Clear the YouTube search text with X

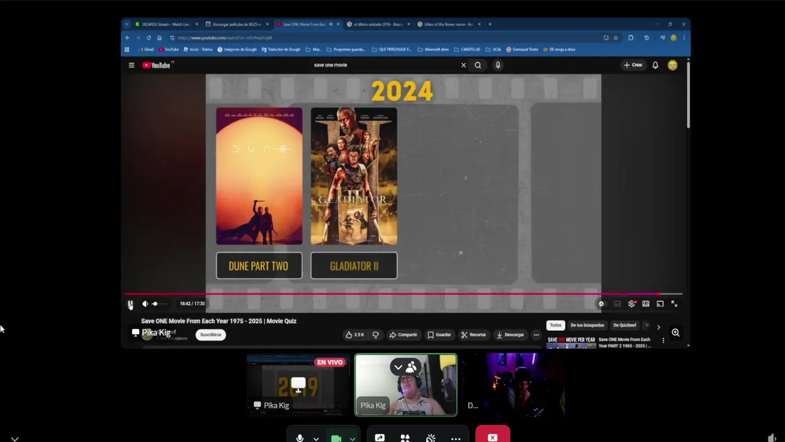[464, 65]
